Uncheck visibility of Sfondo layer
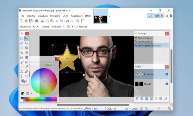 [167, 84]
